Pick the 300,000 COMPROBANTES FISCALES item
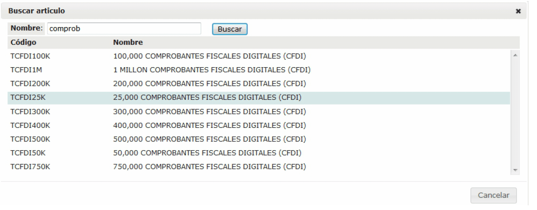The height and width of the screenshot is (210, 537). pos(209,112)
